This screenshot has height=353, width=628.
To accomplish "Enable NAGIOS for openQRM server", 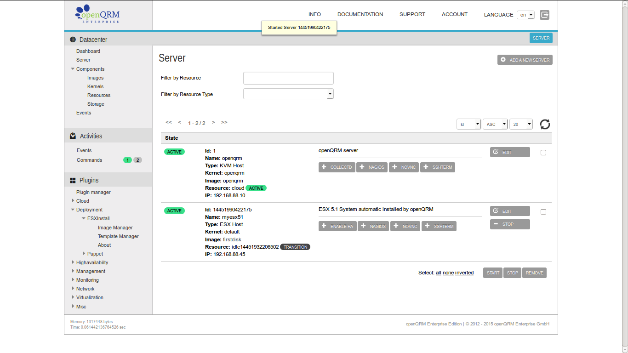I will tap(372, 167).
